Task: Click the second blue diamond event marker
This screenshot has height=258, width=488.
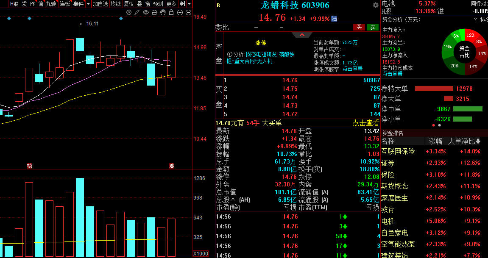Action: pyautogui.click(x=30, y=19)
